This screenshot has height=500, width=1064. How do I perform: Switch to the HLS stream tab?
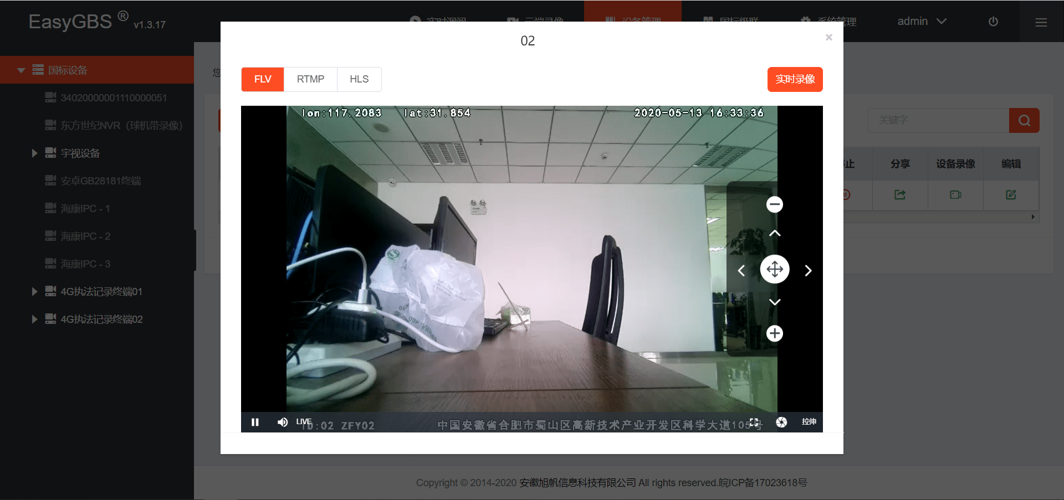(x=359, y=79)
